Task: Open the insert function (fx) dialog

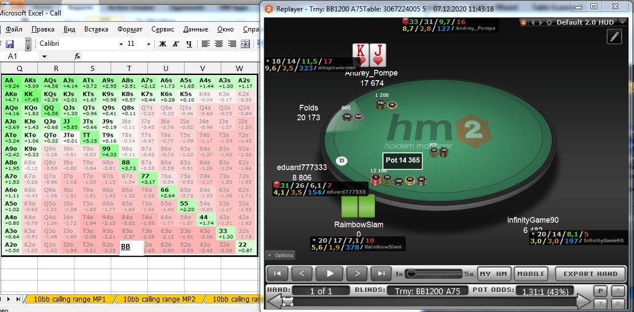Action: pyautogui.click(x=77, y=57)
